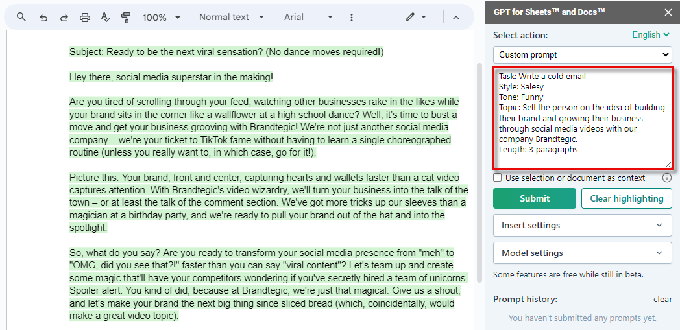
Task: Open the Normal text style dropdown
Action: click(232, 17)
